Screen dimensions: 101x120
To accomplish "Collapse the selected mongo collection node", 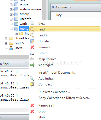I will click(x=11, y=29).
